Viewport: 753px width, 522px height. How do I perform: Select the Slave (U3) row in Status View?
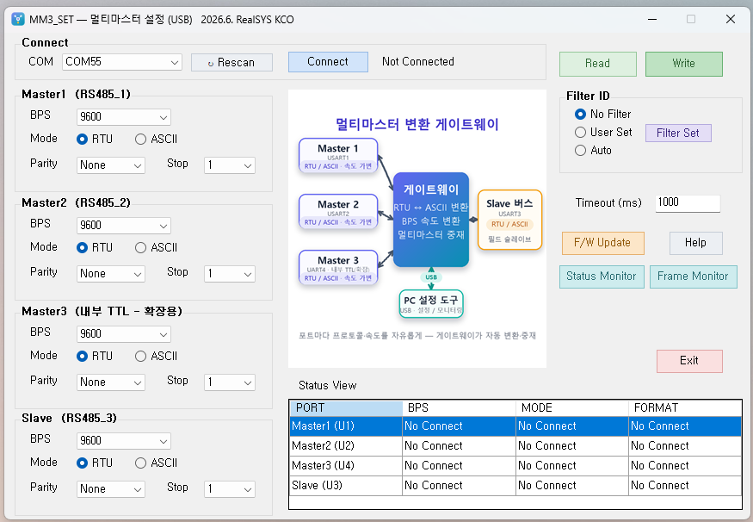(x=515, y=486)
